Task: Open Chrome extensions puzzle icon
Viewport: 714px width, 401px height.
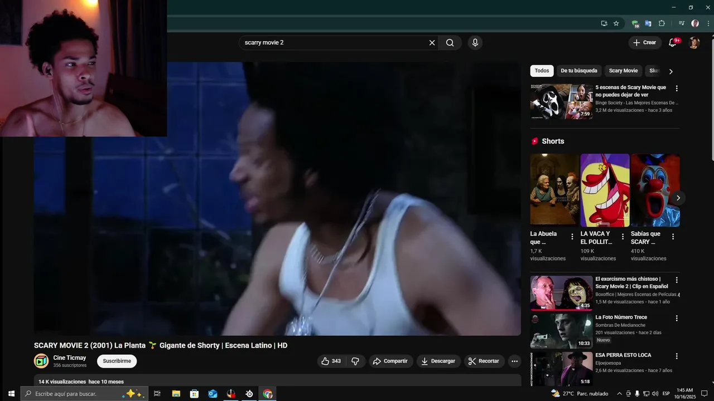Action: tap(662, 23)
